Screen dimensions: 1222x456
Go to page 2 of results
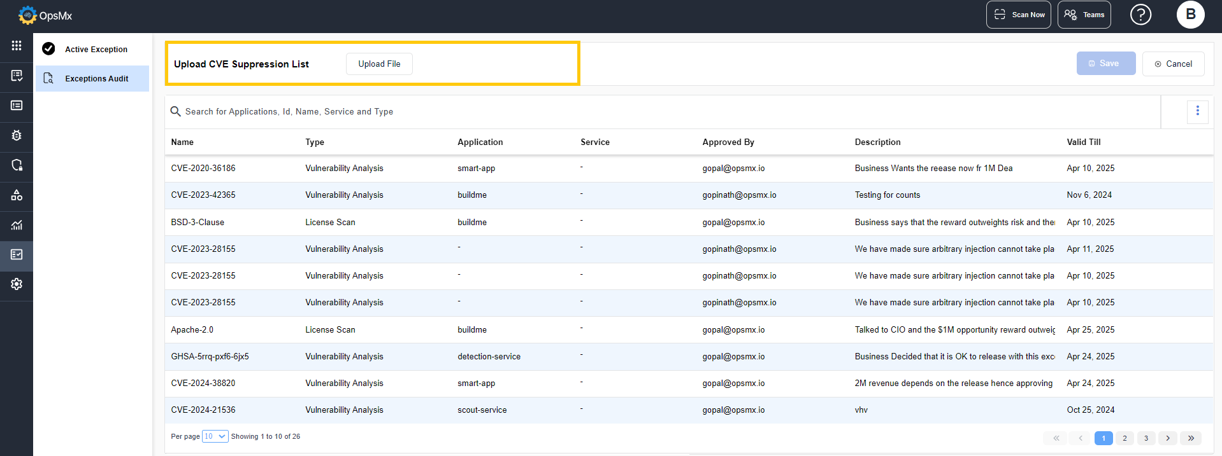(1125, 438)
